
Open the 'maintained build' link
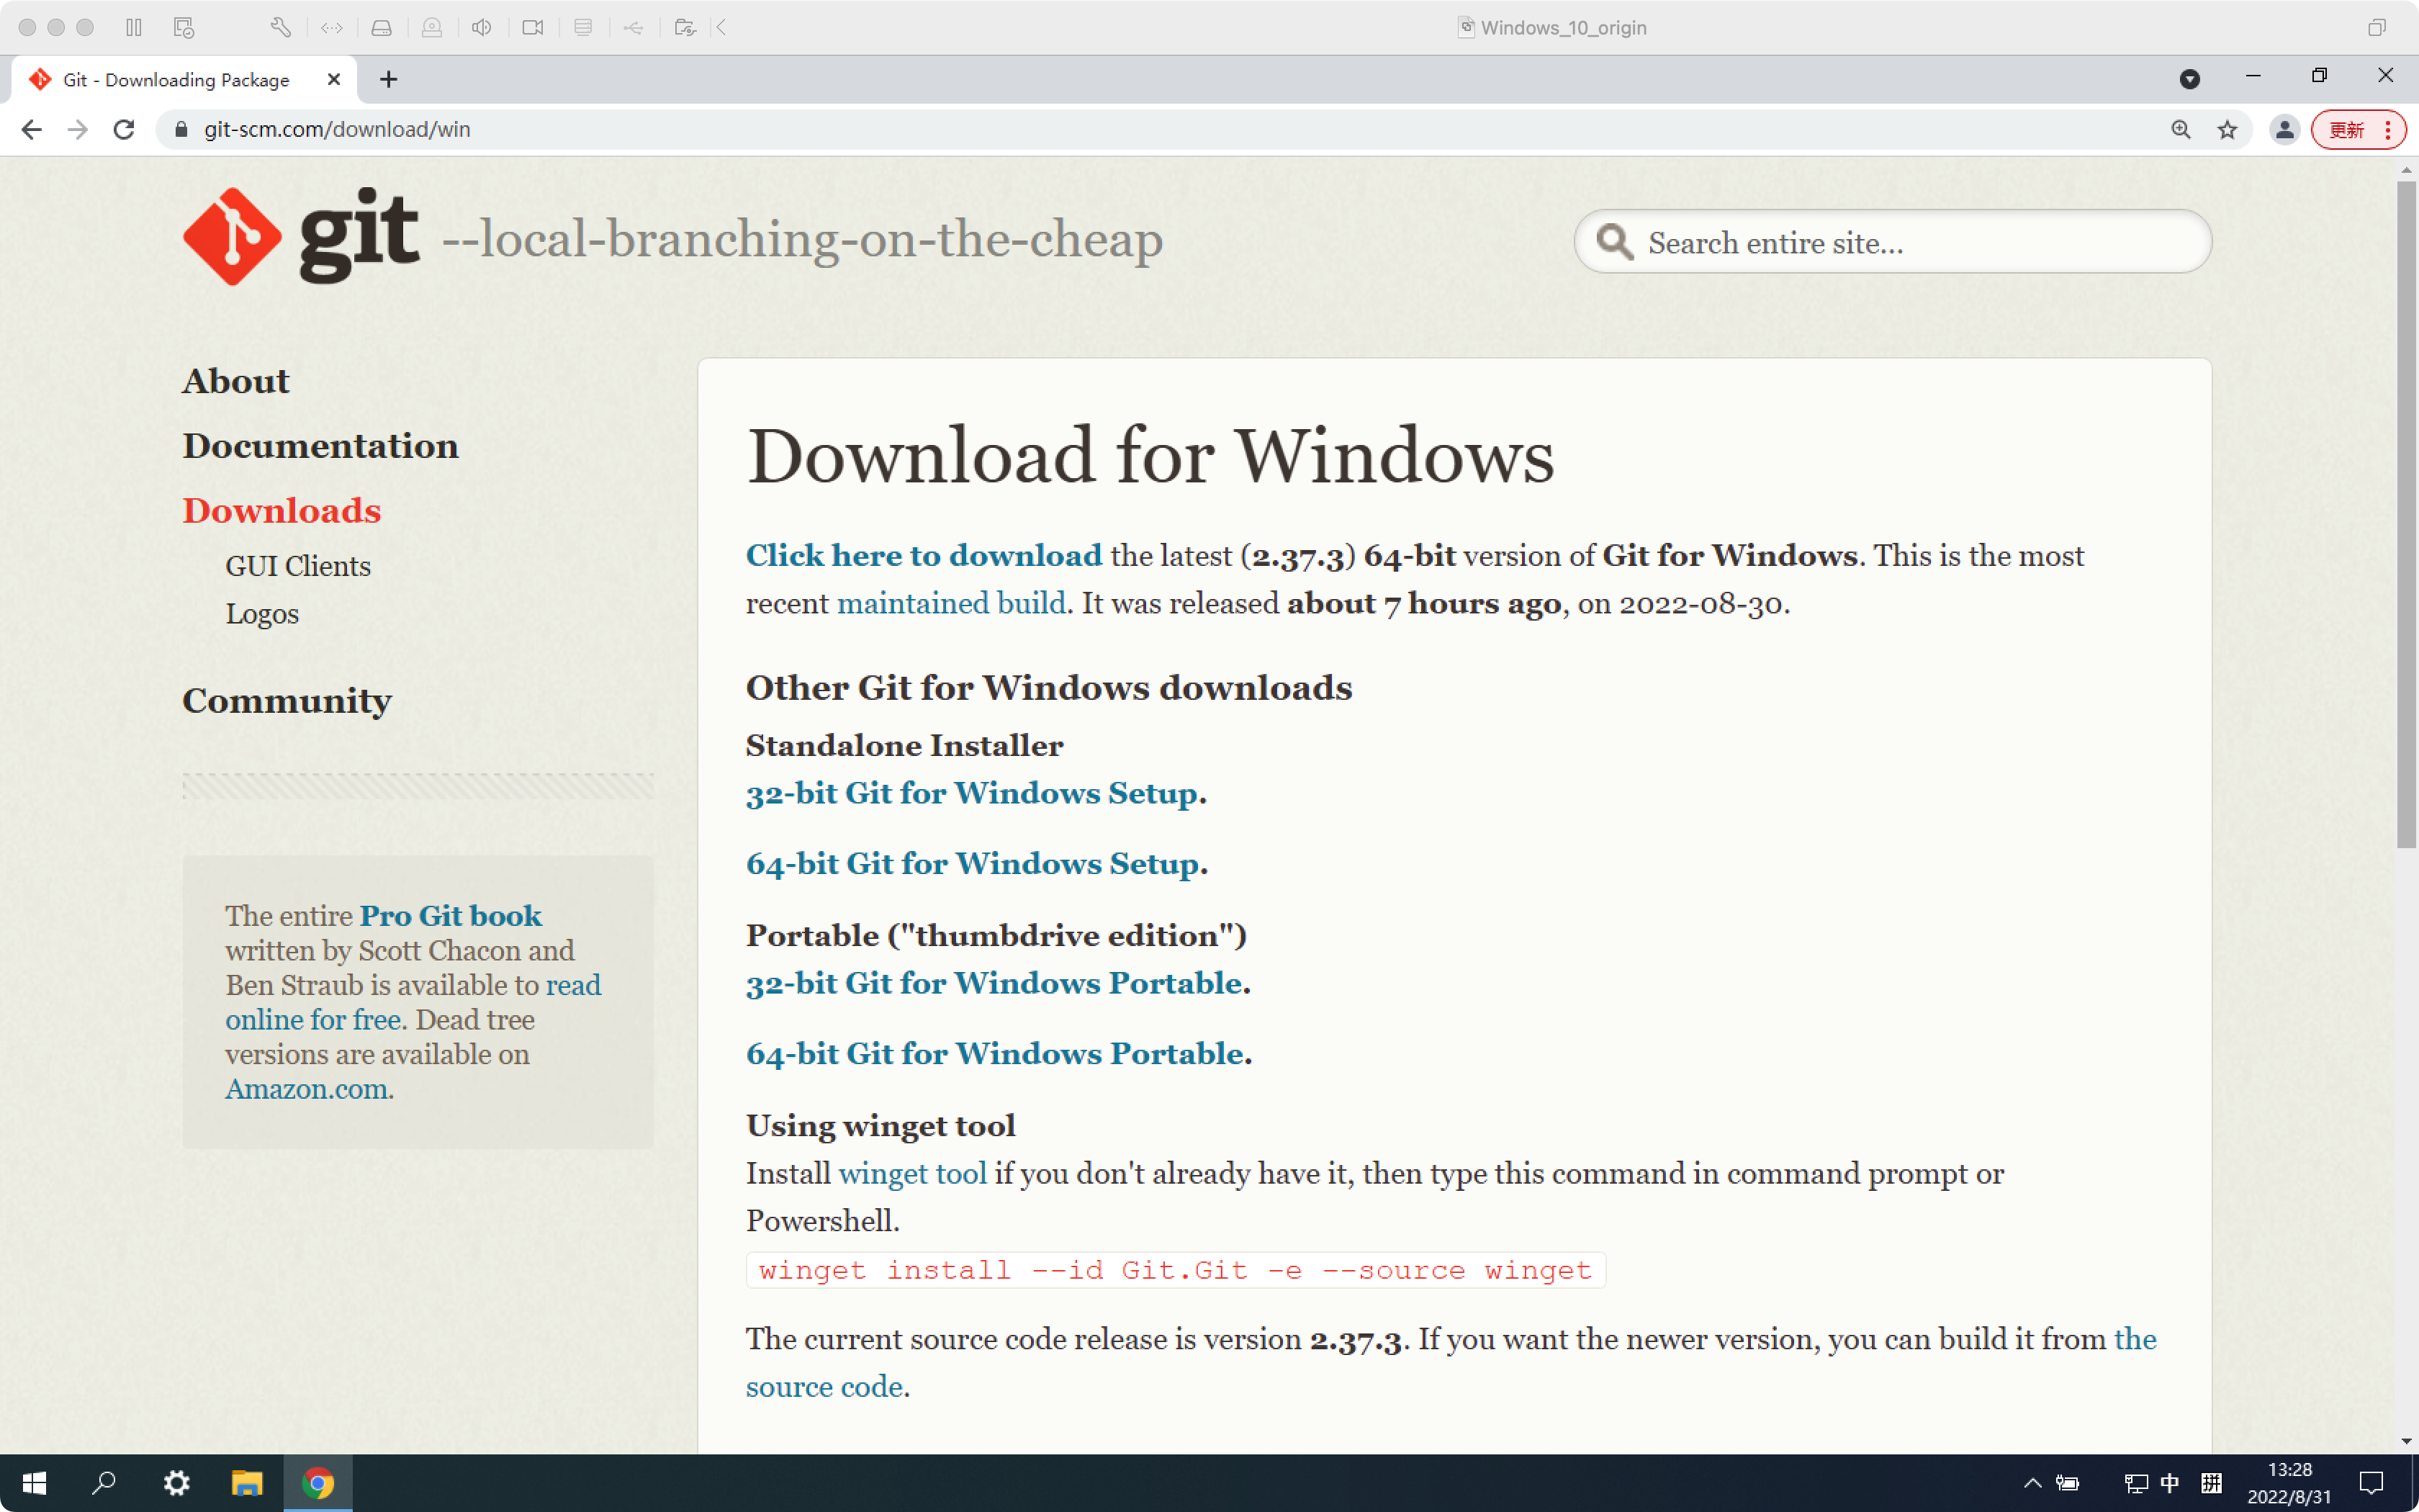tap(950, 603)
